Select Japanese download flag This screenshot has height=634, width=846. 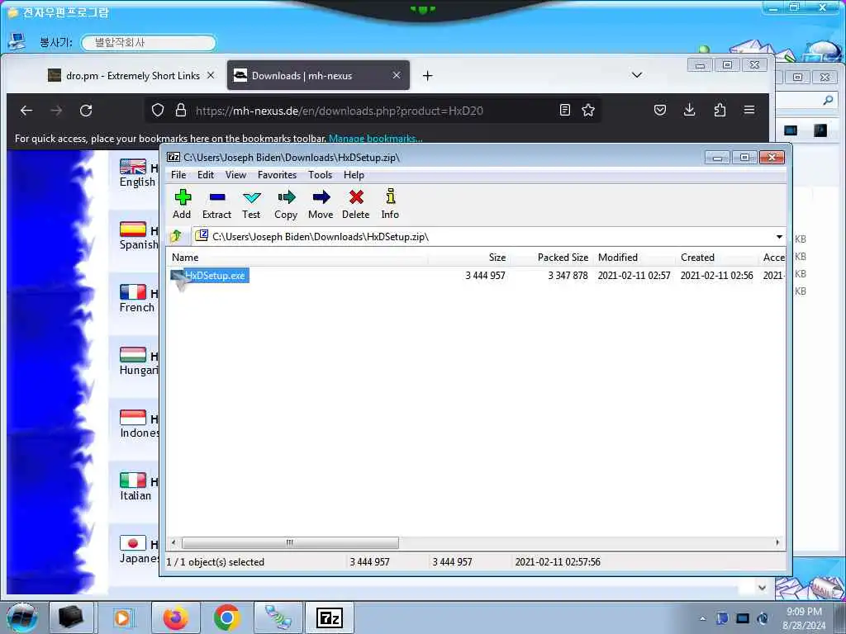click(133, 543)
